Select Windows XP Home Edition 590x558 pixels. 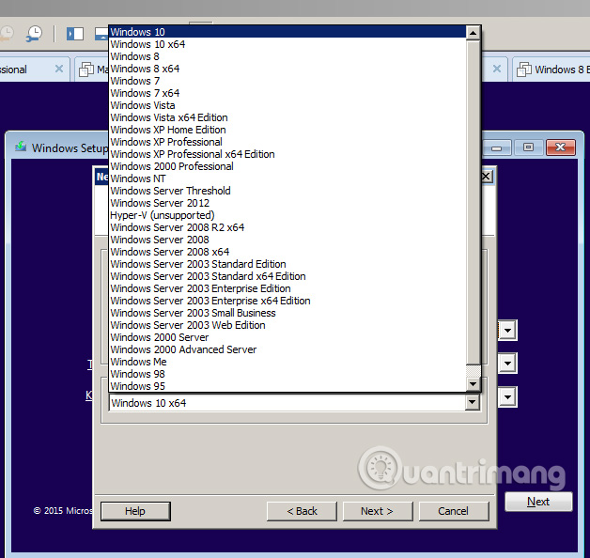[x=287, y=130]
